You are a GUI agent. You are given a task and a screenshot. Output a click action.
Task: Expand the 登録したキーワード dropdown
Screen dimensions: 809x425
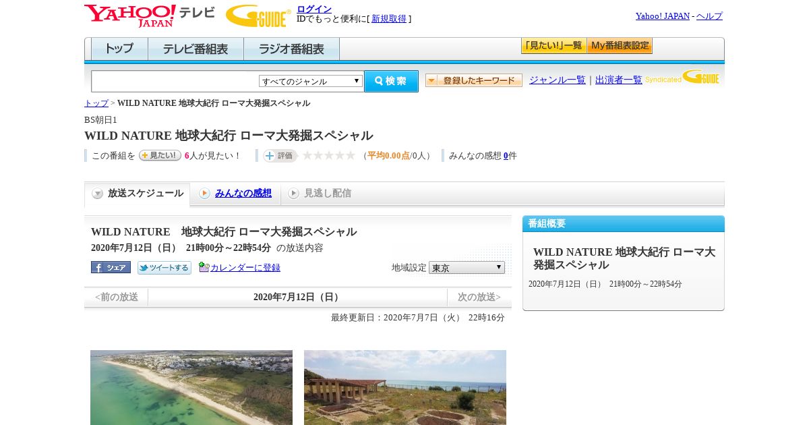474,80
